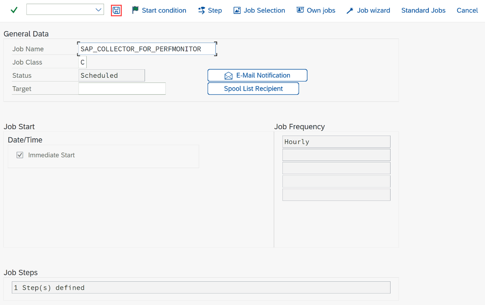Click the Start condition flag icon
Viewport: 485px width, 305px height.
click(x=135, y=10)
